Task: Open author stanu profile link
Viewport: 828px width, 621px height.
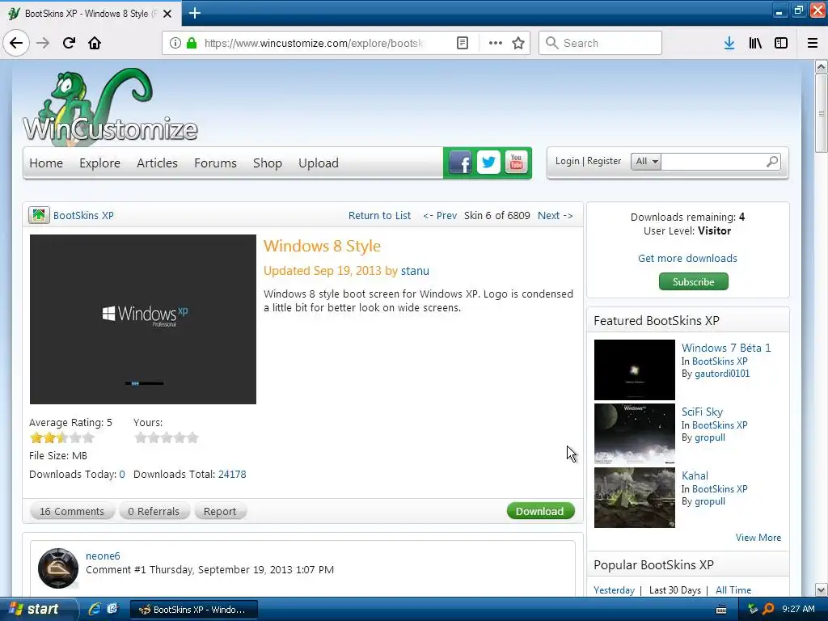Action: coord(415,271)
